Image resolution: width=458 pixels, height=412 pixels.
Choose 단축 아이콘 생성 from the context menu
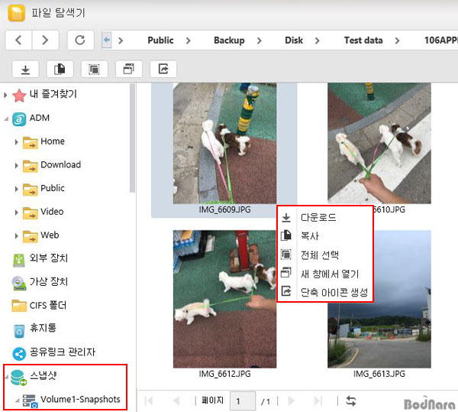point(325,292)
